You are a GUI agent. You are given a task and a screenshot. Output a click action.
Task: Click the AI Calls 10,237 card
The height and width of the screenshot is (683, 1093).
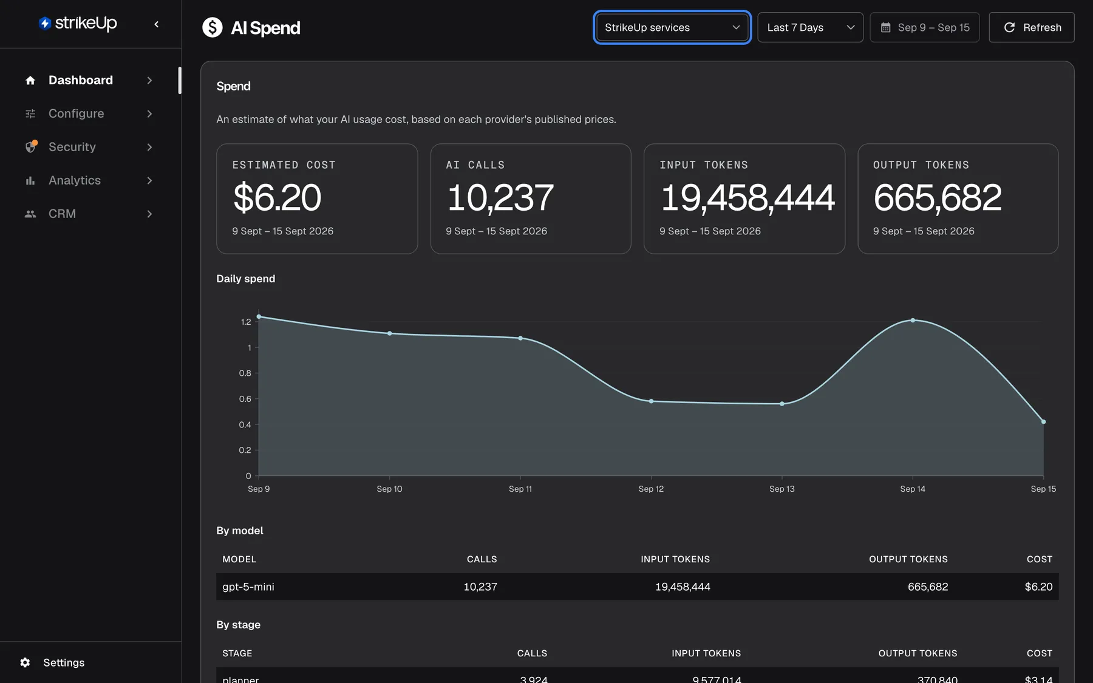(x=531, y=199)
